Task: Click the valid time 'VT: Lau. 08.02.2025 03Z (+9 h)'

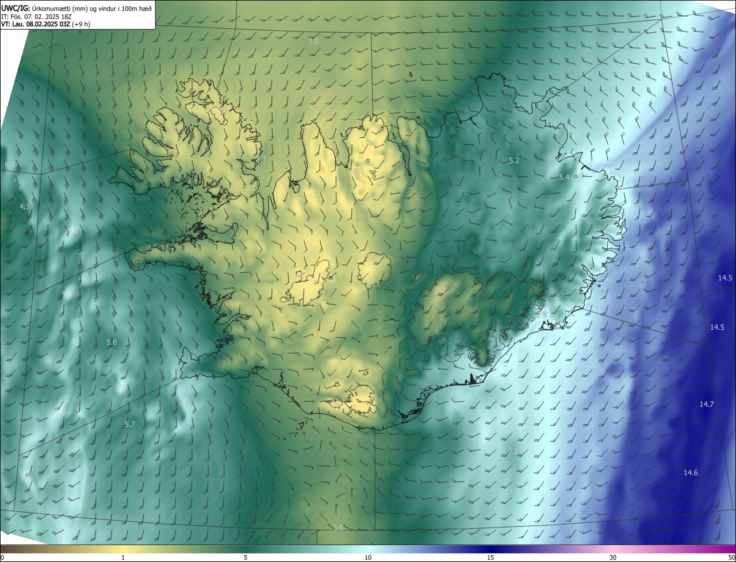Action: pyautogui.click(x=45, y=24)
